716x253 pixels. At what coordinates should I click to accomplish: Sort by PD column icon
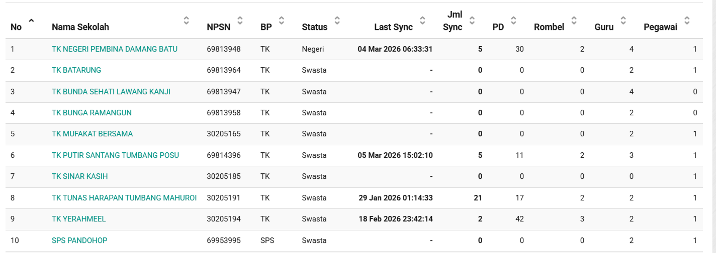click(x=513, y=21)
